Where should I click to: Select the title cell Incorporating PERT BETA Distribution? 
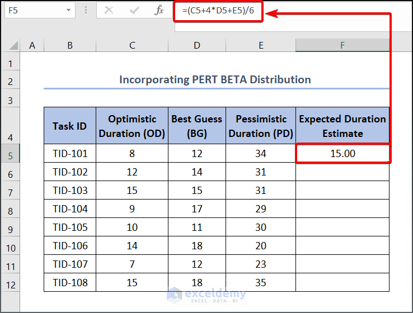click(215, 79)
